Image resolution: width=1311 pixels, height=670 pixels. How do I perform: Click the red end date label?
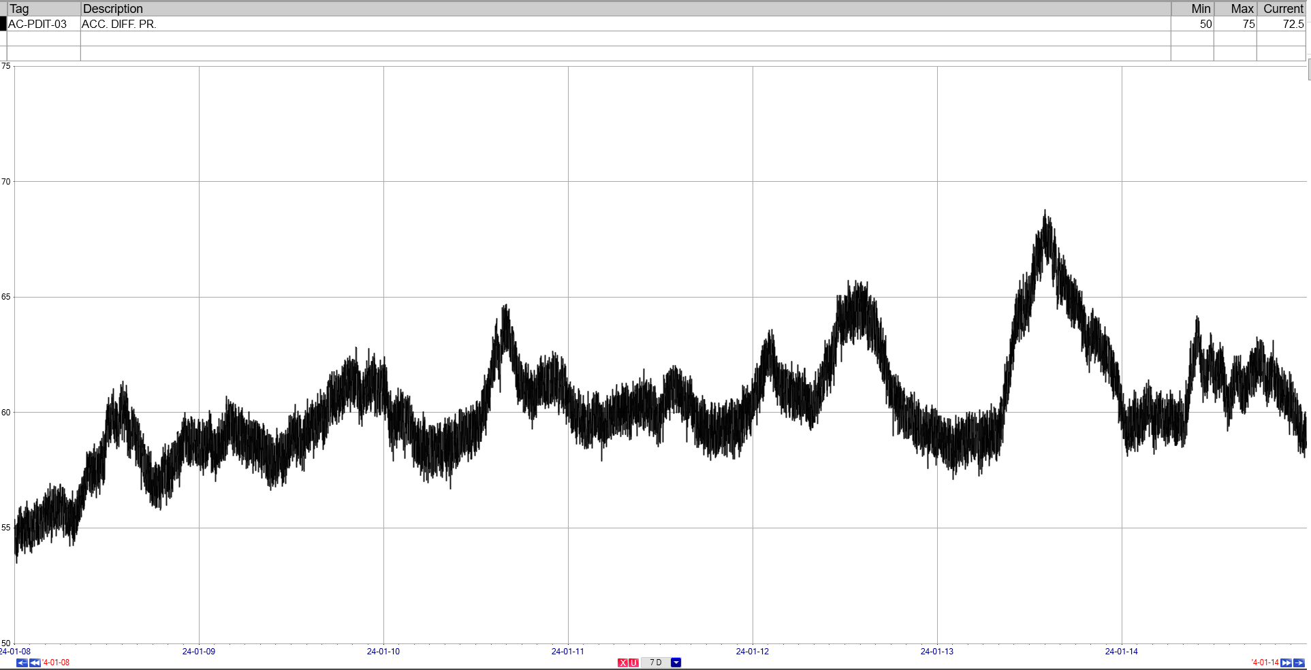tap(1265, 663)
